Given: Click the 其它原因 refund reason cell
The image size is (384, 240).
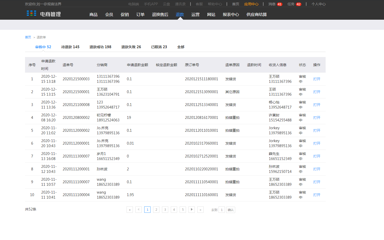Looking at the screenshot, I should (232, 92).
